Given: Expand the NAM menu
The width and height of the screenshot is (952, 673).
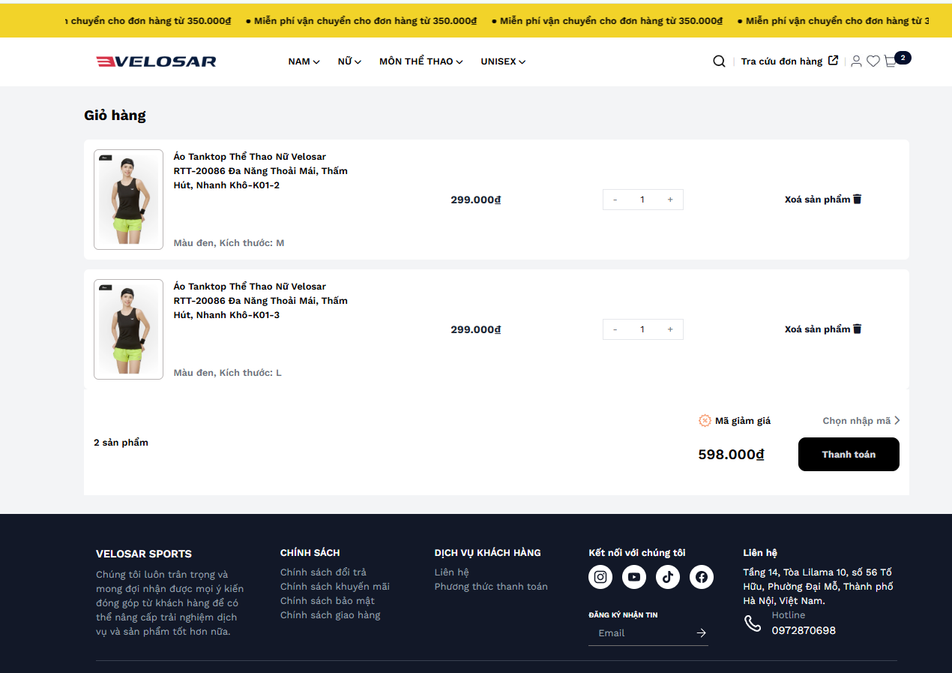Looking at the screenshot, I should pyautogui.click(x=304, y=62).
